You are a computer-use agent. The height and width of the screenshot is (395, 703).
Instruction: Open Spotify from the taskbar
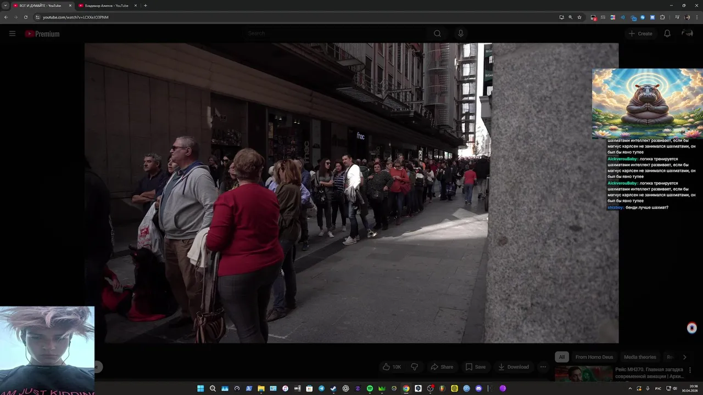point(370,388)
